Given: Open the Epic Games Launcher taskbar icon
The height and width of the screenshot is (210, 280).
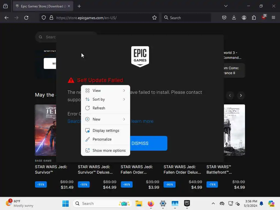Looking at the screenshot, I should (x=187, y=203).
